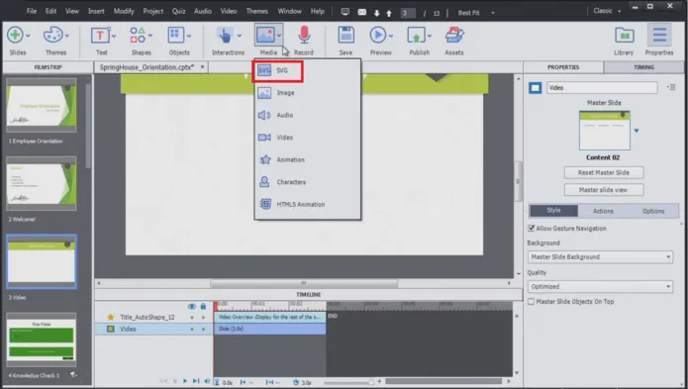
Task: Click the star icon of Title_AutoShape_12 layer
Action: pyautogui.click(x=111, y=317)
